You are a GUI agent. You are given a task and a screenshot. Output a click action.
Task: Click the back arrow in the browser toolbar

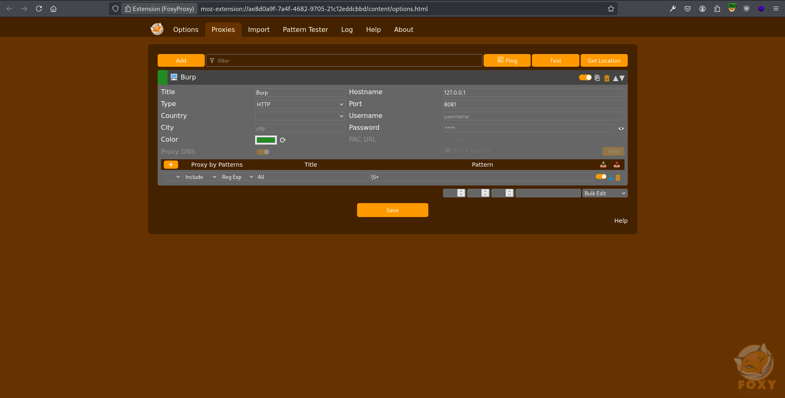click(9, 9)
